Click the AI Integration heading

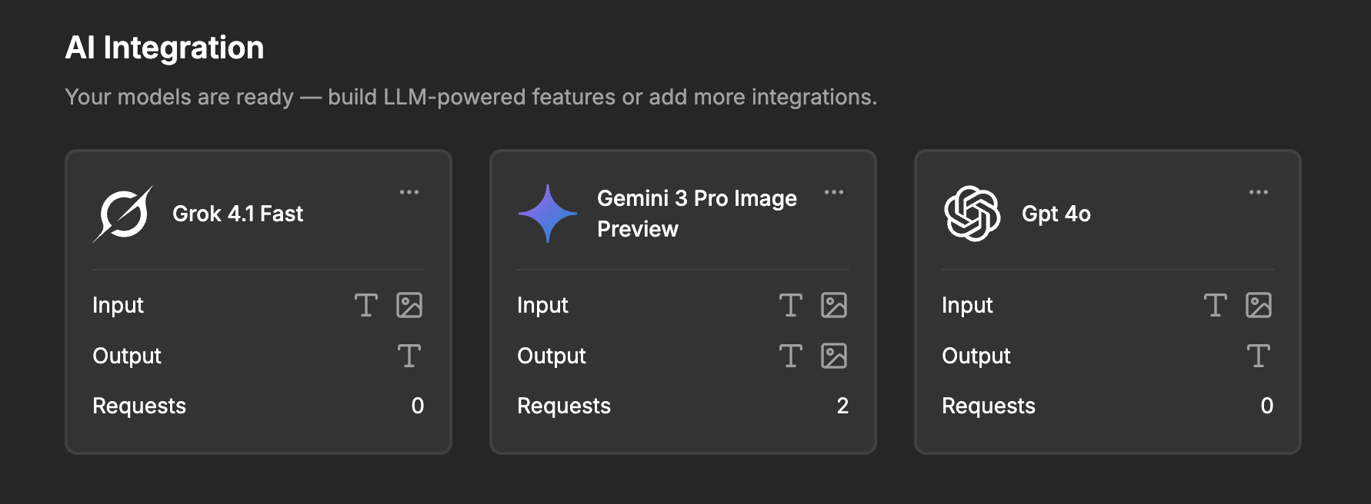pyautogui.click(x=165, y=48)
